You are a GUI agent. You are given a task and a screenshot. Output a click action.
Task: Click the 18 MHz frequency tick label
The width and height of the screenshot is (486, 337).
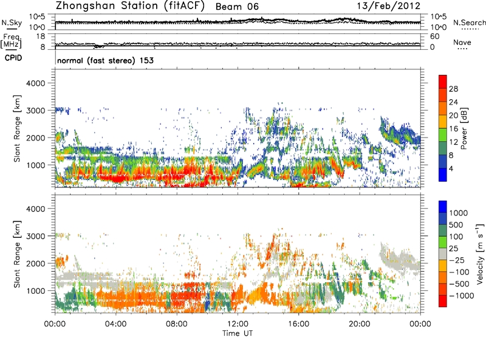click(x=41, y=36)
